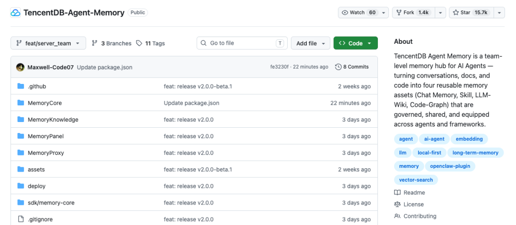Click the tags label icon

pyautogui.click(x=139, y=43)
